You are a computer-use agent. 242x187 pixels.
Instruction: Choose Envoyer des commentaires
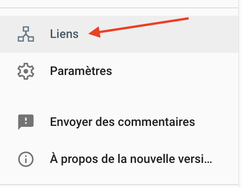click(119, 122)
